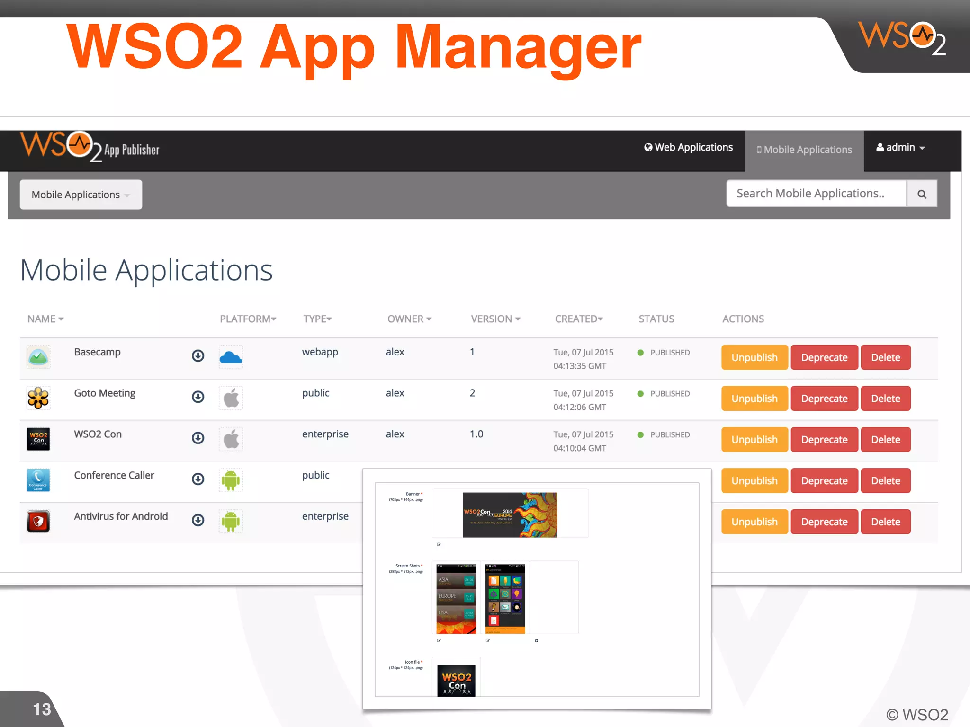Screen dimensions: 970x727
Task: Open the Basecamp app name link
Action: tap(97, 352)
